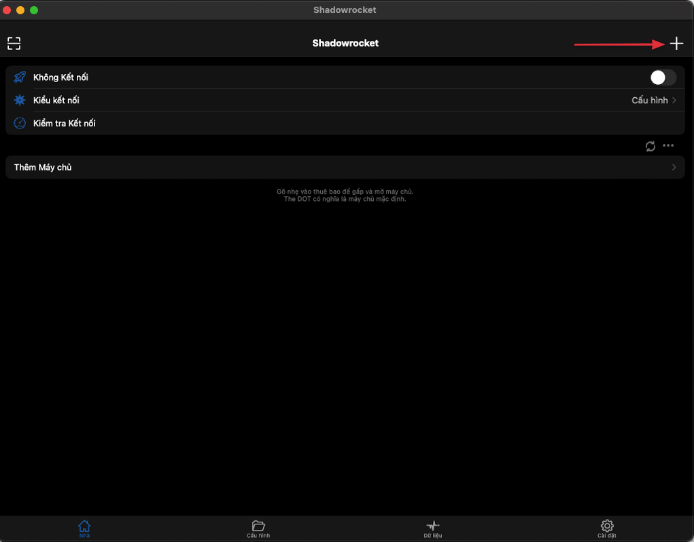Click the Không Kết nối label
This screenshot has width=694, height=542.
(x=60, y=77)
